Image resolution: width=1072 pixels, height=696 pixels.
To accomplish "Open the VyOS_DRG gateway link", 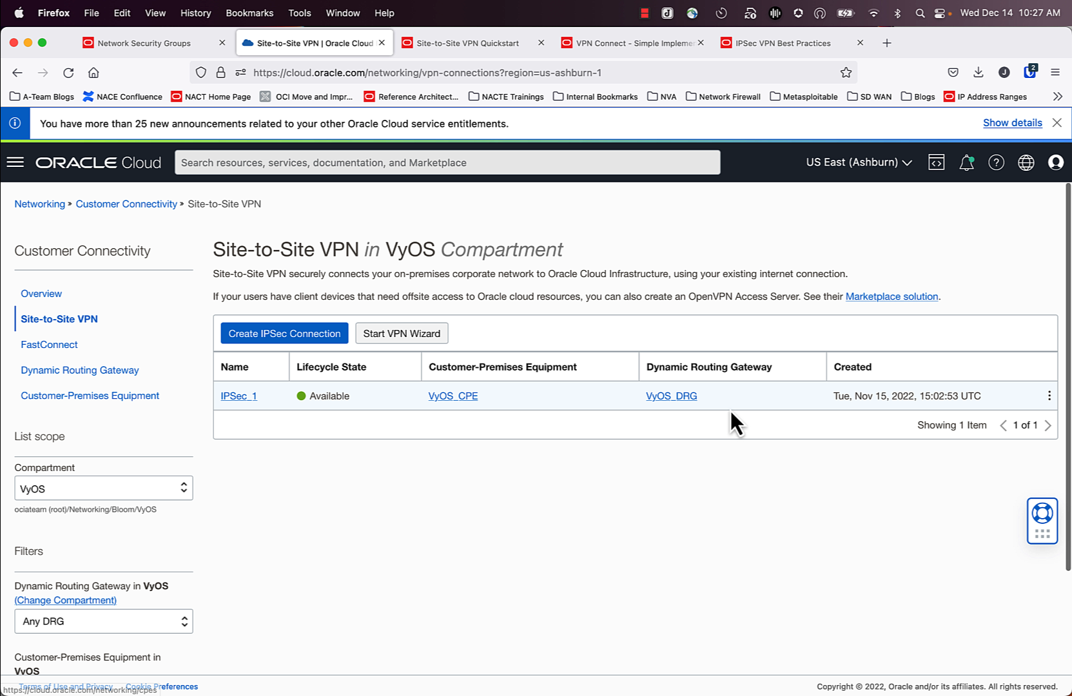I will click(671, 396).
